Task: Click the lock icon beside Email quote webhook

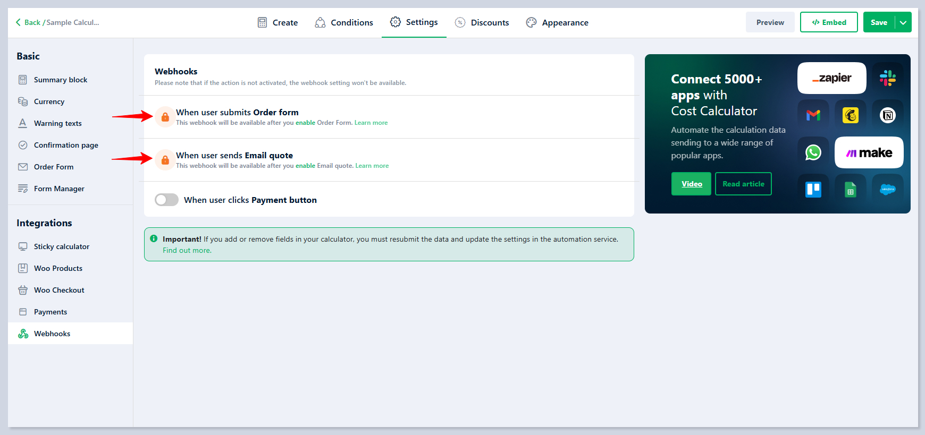Action: pyautogui.click(x=165, y=160)
